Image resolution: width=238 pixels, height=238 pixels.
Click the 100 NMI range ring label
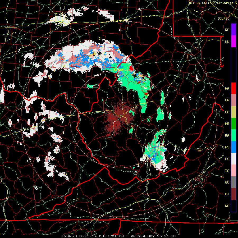point(119,21)
